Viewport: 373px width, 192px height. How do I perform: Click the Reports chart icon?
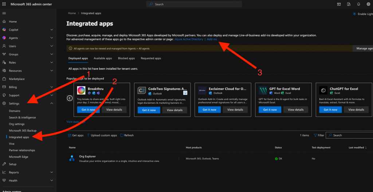[4, 172]
